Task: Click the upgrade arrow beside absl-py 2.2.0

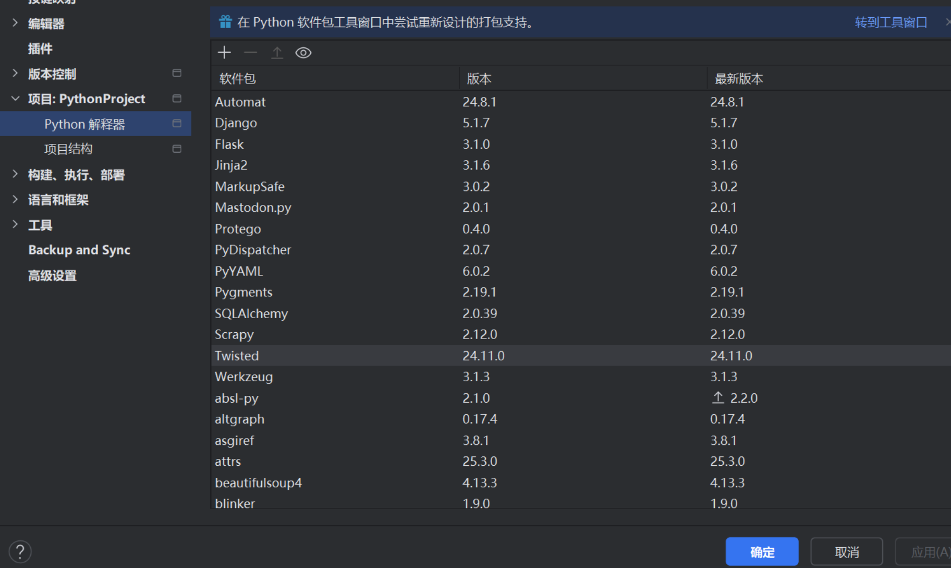Action: 718,398
